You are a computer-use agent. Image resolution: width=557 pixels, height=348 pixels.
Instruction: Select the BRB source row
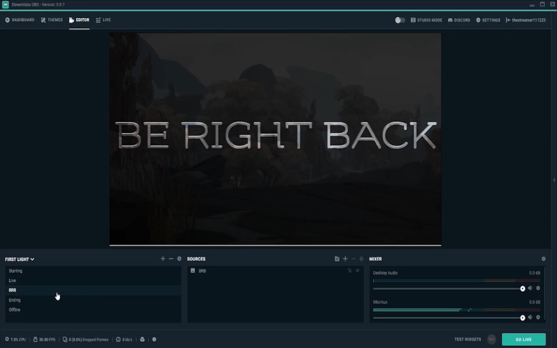tap(275, 271)
